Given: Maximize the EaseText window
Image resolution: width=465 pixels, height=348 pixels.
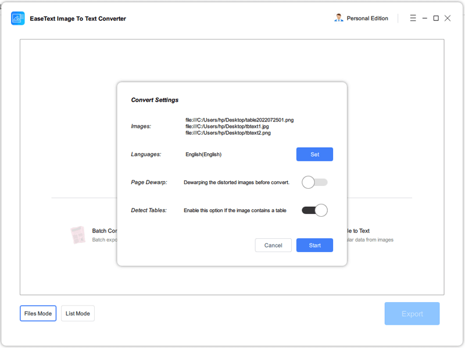Looking at the screenshot, I should 436,18.
